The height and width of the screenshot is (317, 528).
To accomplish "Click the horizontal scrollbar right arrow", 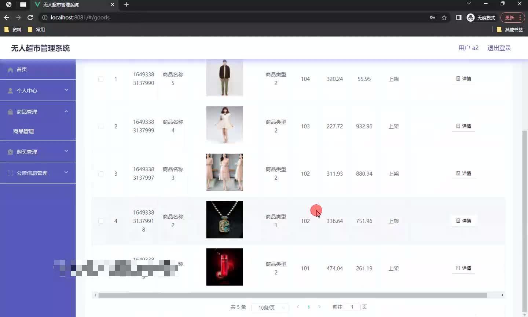I will [x=502, y=295].
